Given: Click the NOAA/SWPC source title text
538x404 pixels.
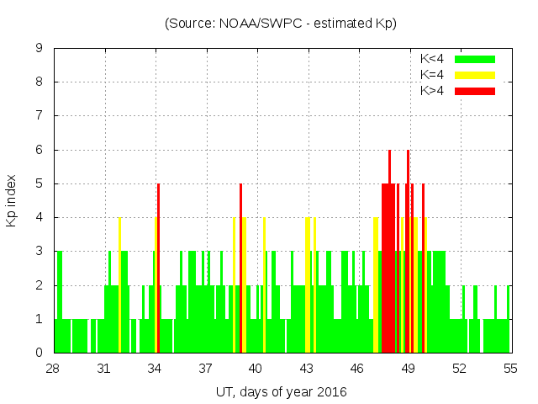Looking at the screenshot, I should [x=281, y=24].
